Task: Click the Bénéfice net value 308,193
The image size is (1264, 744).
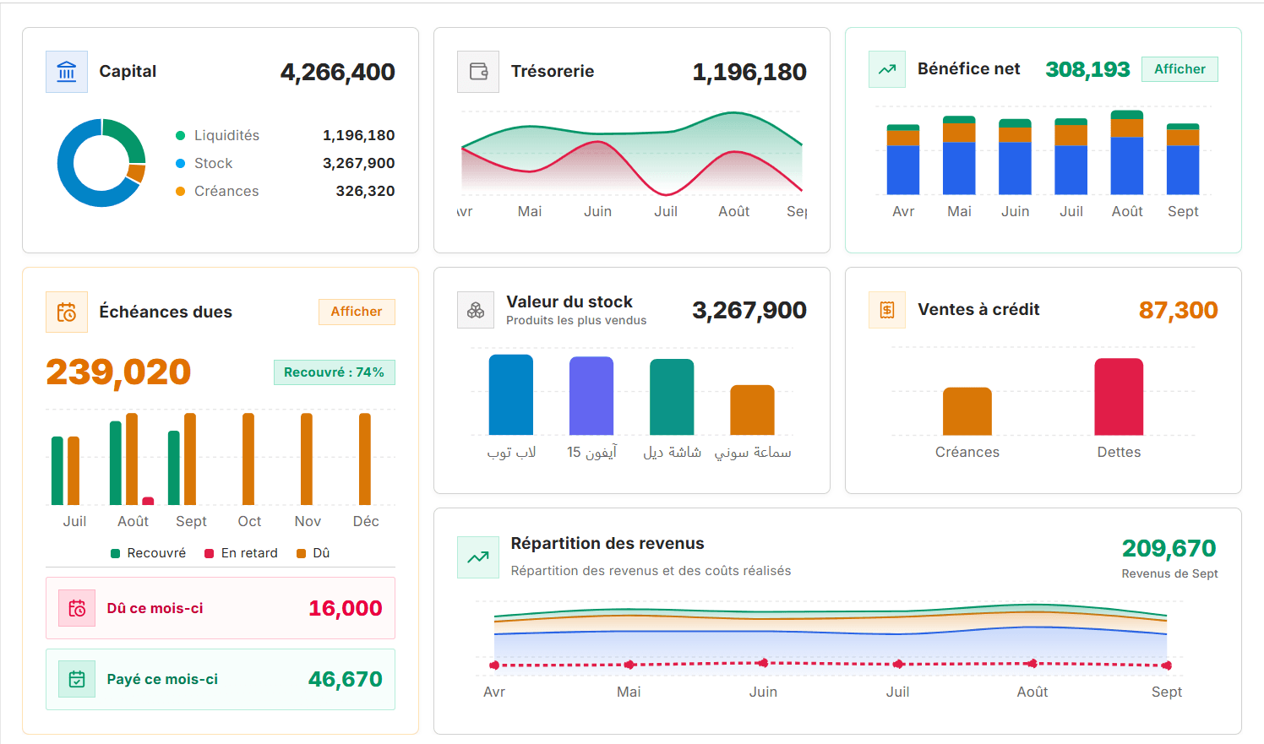Action: (1087, 69)
